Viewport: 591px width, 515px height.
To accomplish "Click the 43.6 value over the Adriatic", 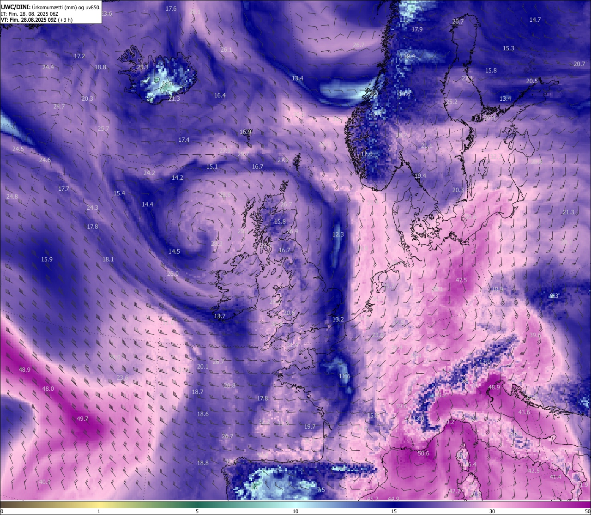I will coord(524,412).
